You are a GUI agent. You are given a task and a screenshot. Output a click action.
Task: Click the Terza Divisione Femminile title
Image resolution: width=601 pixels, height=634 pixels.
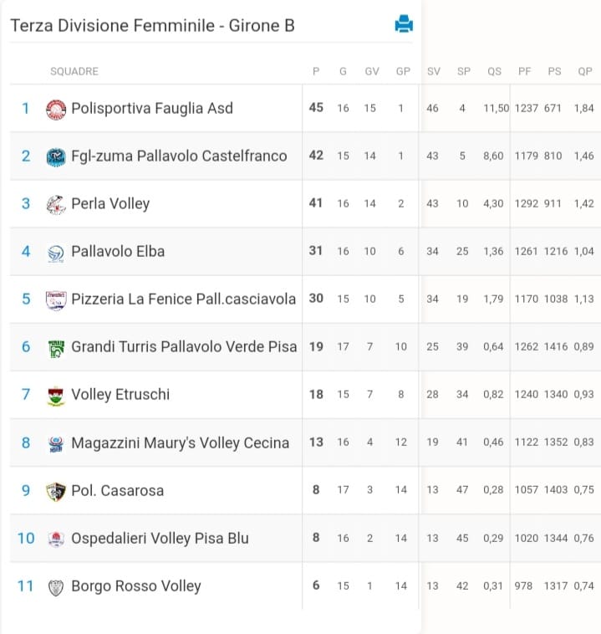click(x=152, y=25)
